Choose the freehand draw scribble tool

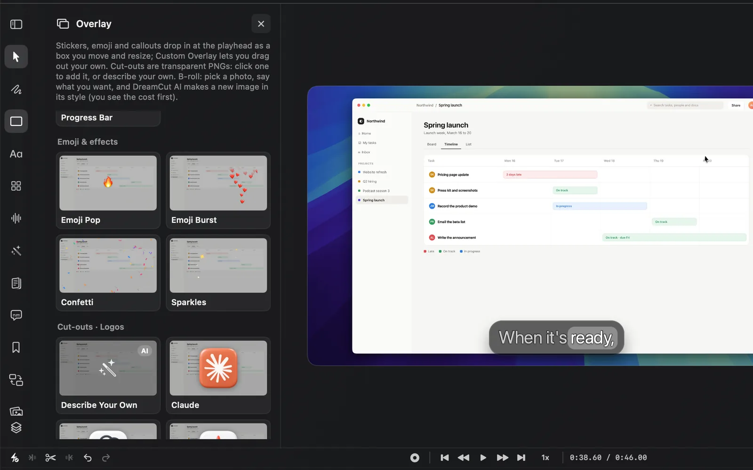[x=16, y=89]
